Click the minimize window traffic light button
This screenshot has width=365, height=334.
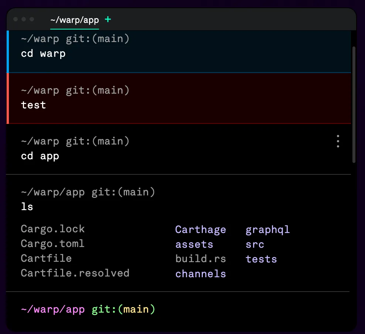(x=24, y=19)
